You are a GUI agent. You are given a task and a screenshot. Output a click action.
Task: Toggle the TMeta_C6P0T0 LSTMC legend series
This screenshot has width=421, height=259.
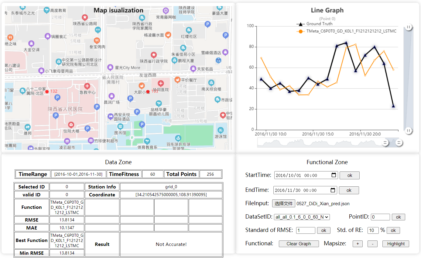click(x=346, y=31)
